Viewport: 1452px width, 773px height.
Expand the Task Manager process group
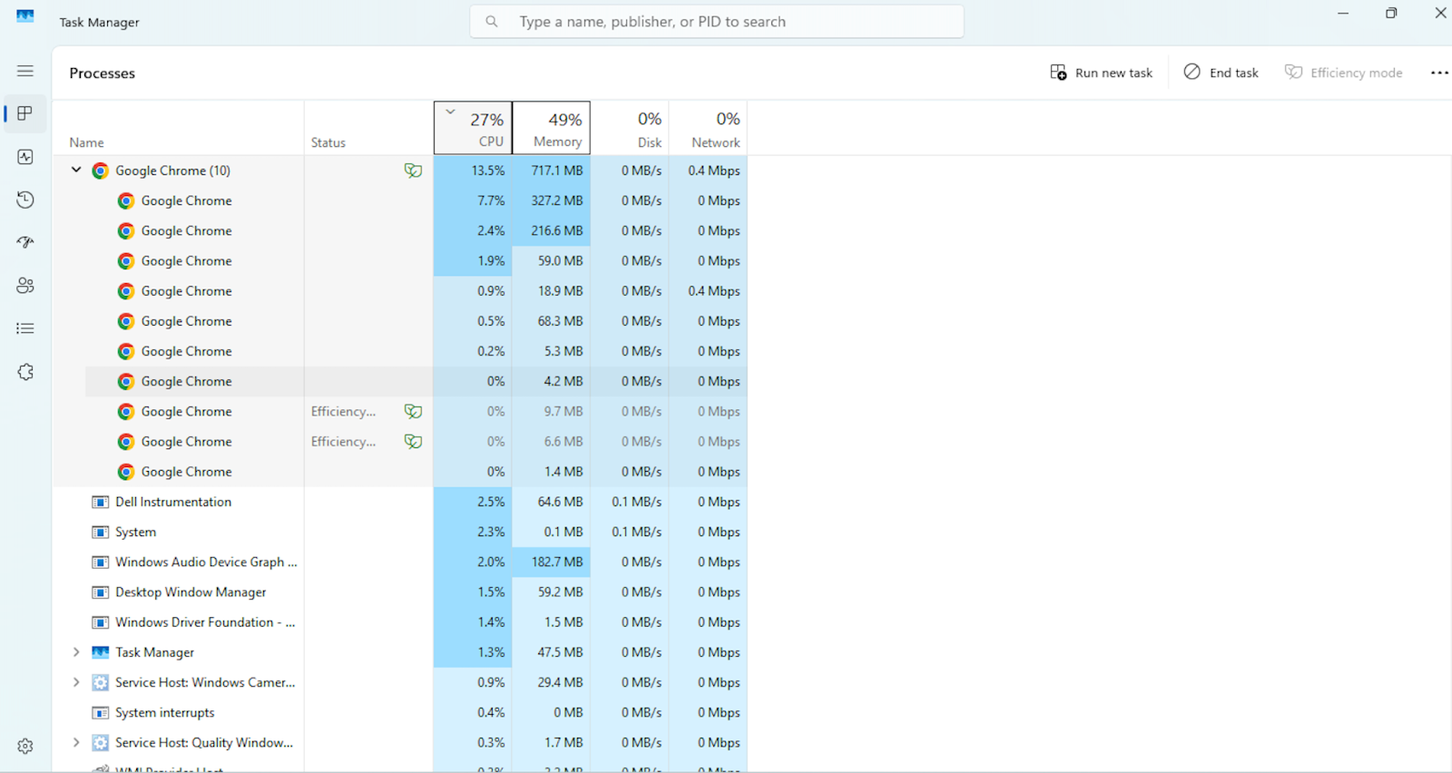[76, 652]
